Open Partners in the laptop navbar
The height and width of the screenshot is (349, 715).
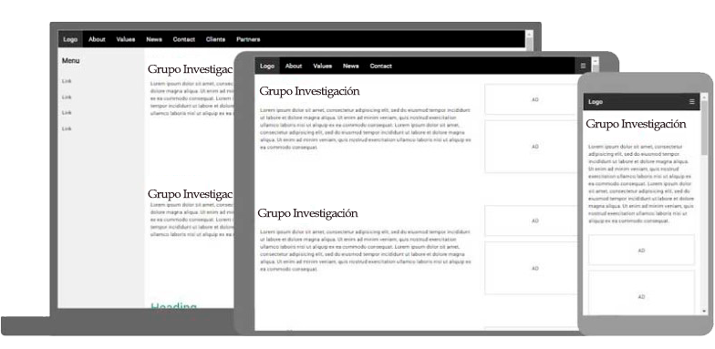pos(248,39)
